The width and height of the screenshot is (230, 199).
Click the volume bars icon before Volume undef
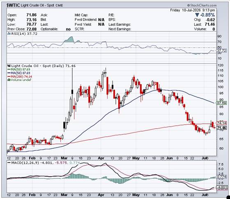pos(9,80)
